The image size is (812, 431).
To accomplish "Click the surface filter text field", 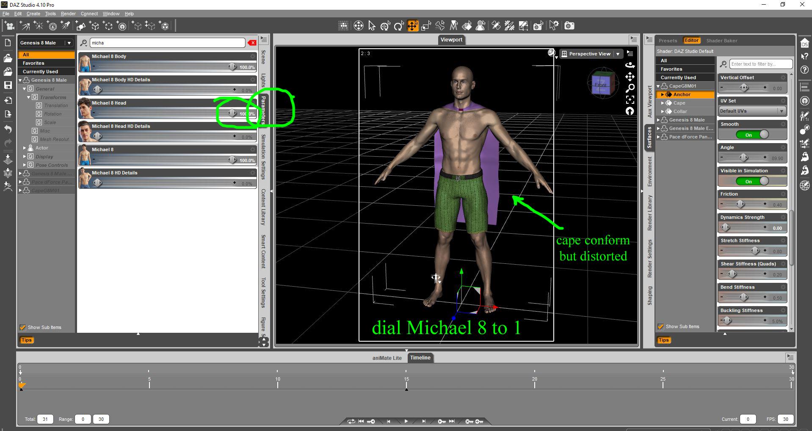I will 760,64.
